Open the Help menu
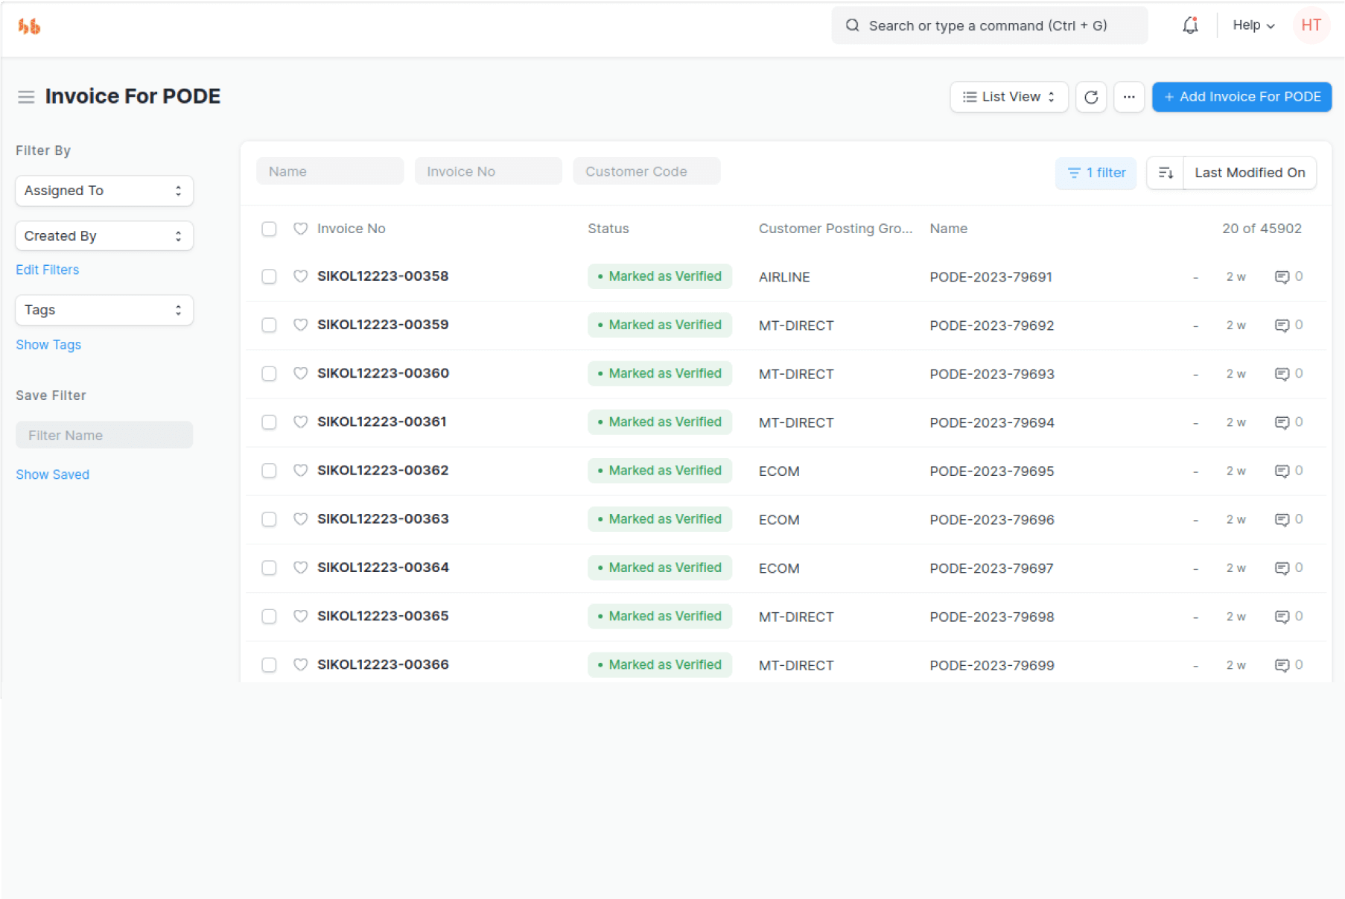The width and height of the screenshot is (1345, 899). click(x=1253, y=25)
